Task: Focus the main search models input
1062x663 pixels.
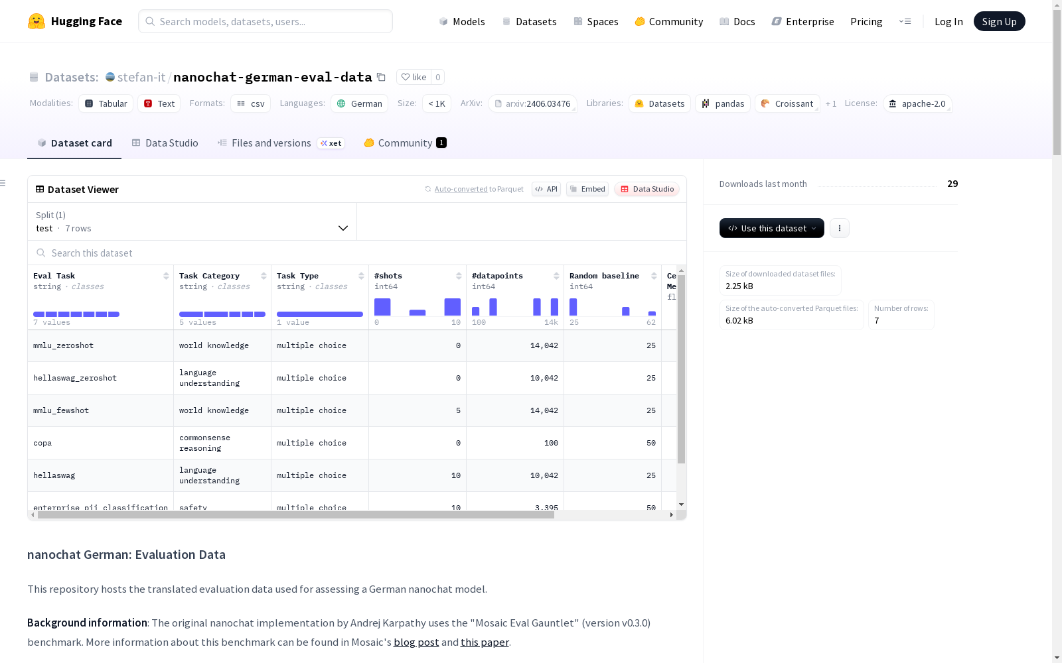Action: coord(265,21)
